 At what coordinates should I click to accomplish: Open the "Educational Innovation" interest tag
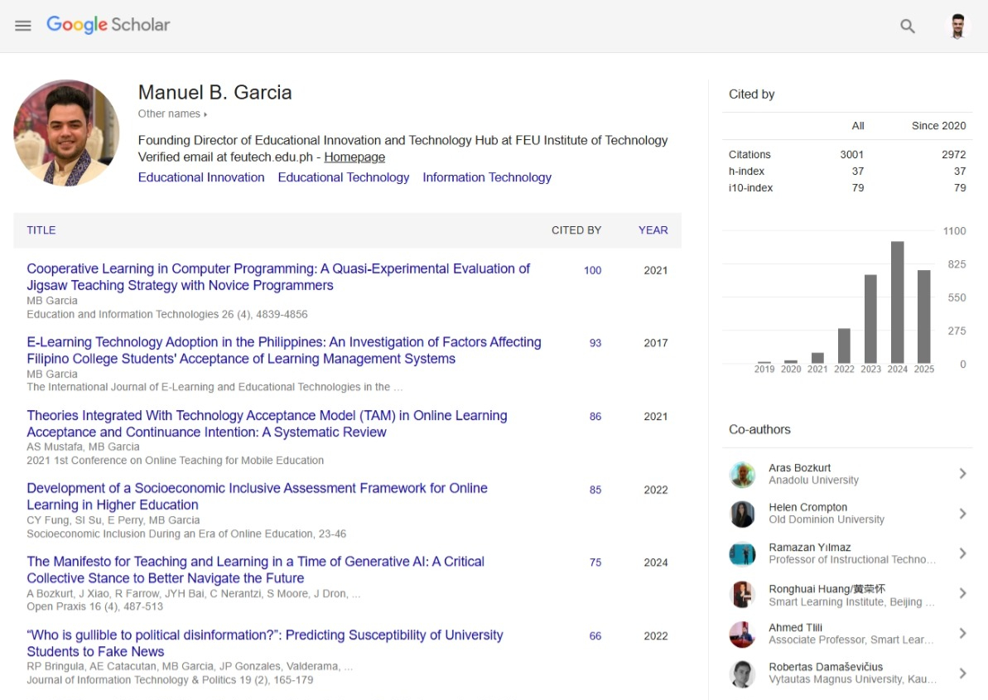tap(201, 177)
